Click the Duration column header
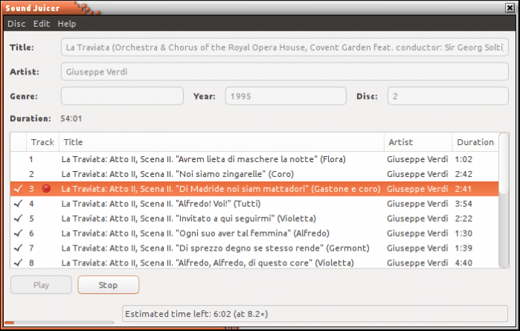520x331 pixels. click(x=475, y=142)
